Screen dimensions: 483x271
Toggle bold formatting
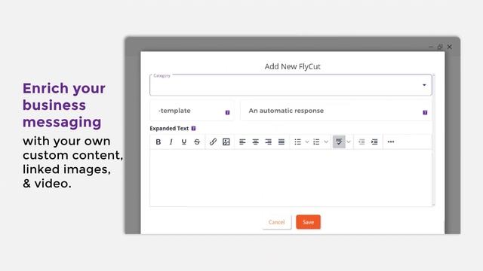158,142
